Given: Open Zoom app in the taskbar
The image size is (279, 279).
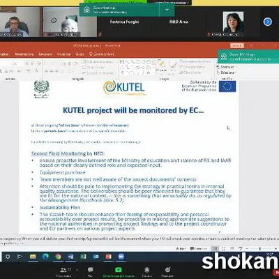Looking at the screenshot, I should [121, 257].
